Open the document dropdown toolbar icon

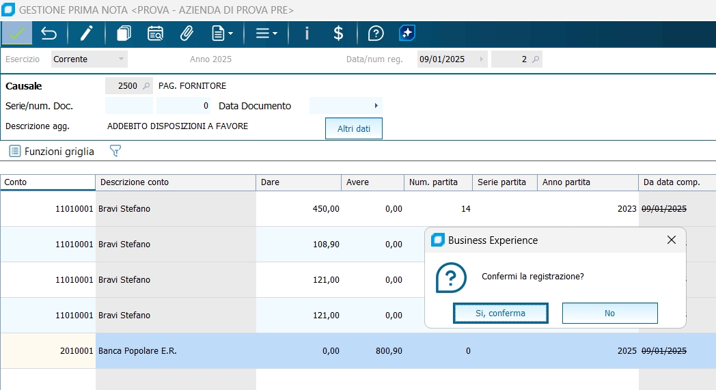pos(222,33)
